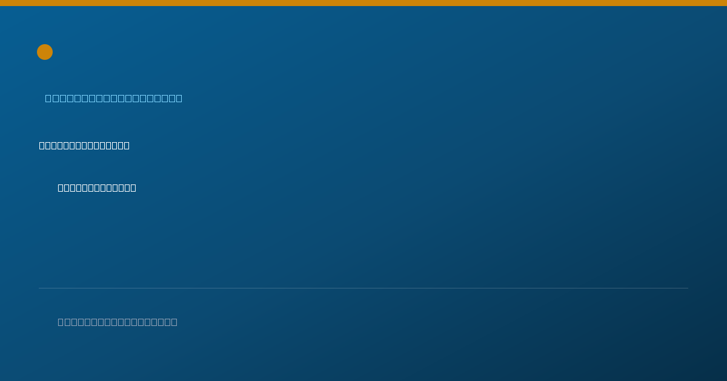Select the bold white heading text line
Viewport: 727px width, 381px height.
pos(84,145)
